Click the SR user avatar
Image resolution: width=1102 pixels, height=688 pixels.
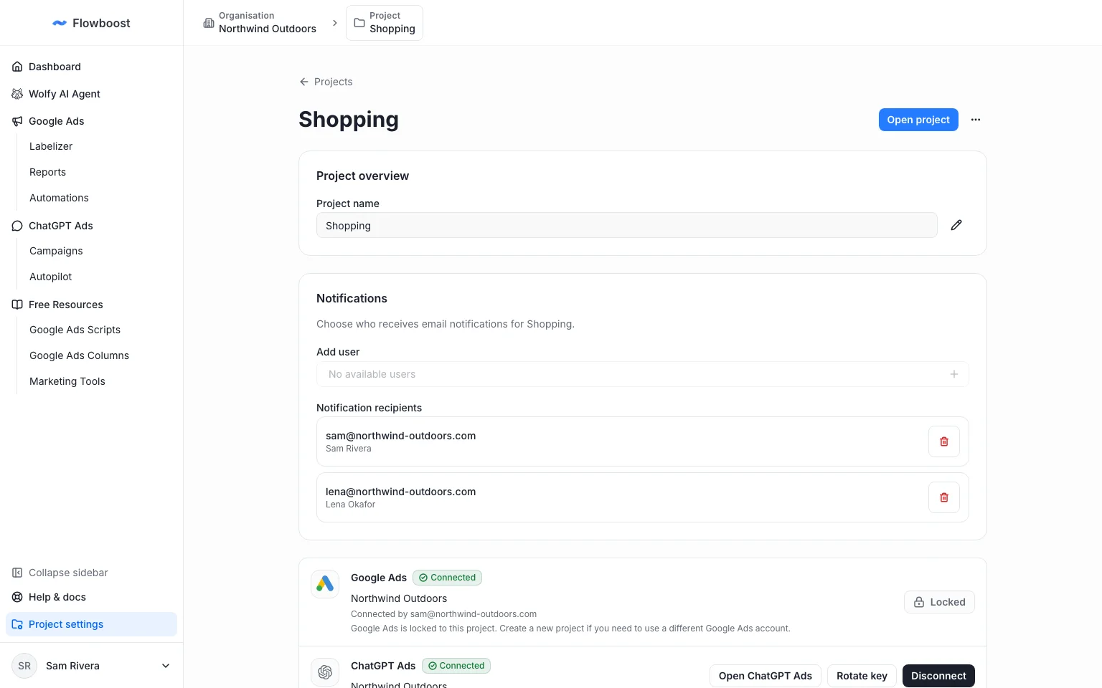24,666
